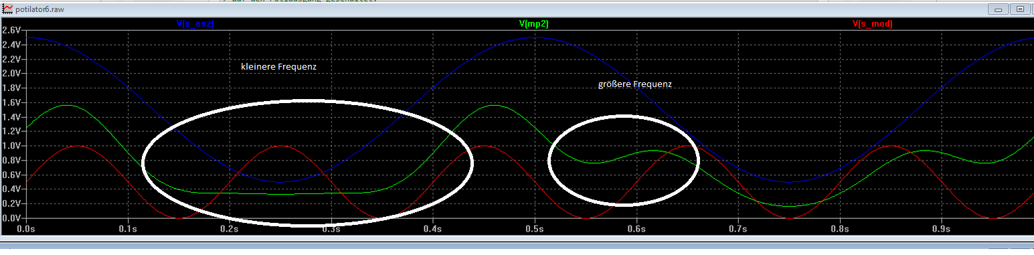Click the 0.0V vertical axis label
Screen dimensions: 1034x255
pos(11,219)
